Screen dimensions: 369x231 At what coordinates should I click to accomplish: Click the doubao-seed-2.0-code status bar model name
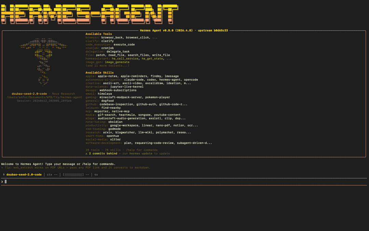pyautogui.click(x=24, y=175)
